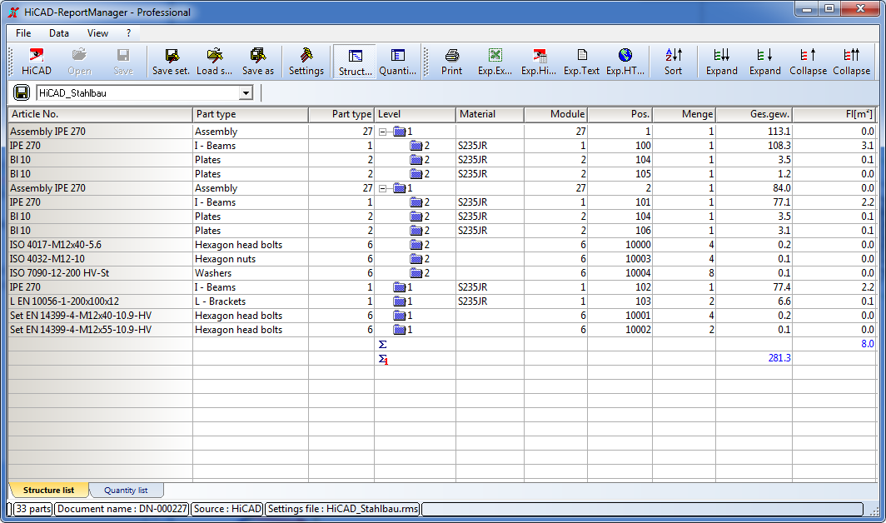886x523 pixels.
Task: Select the ISO 4032-M12-10 article cell
Action: point(100,259)
